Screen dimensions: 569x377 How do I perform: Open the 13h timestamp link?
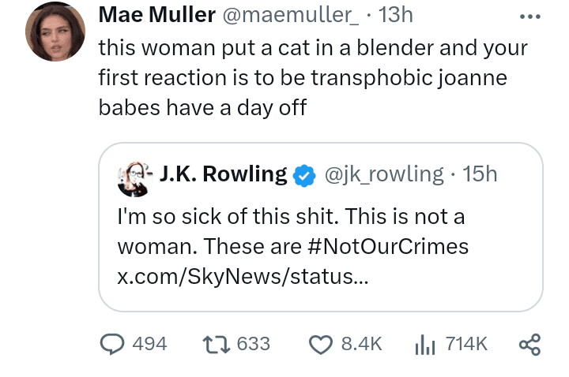click(x=395, y=15)
